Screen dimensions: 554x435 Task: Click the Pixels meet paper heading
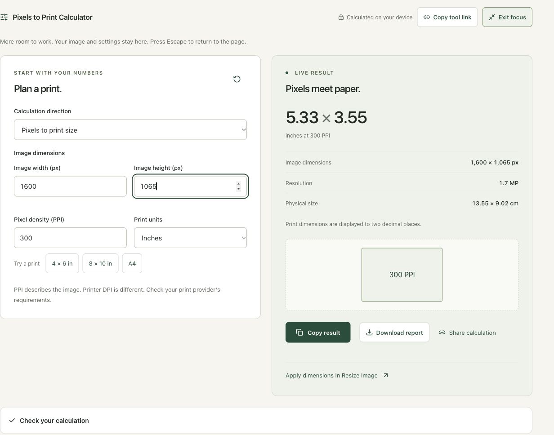tap(323, 89)
